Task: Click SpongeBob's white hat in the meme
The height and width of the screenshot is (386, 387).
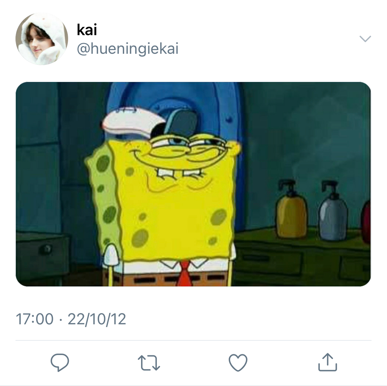Action: click(x=132, y=124)
